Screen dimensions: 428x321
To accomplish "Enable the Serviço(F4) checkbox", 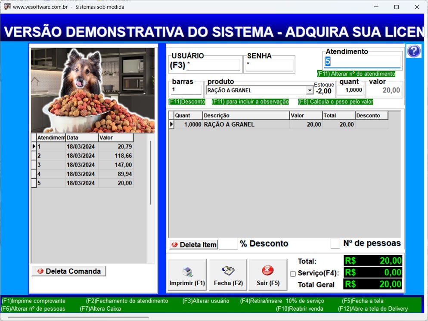I will click(292, 273).
